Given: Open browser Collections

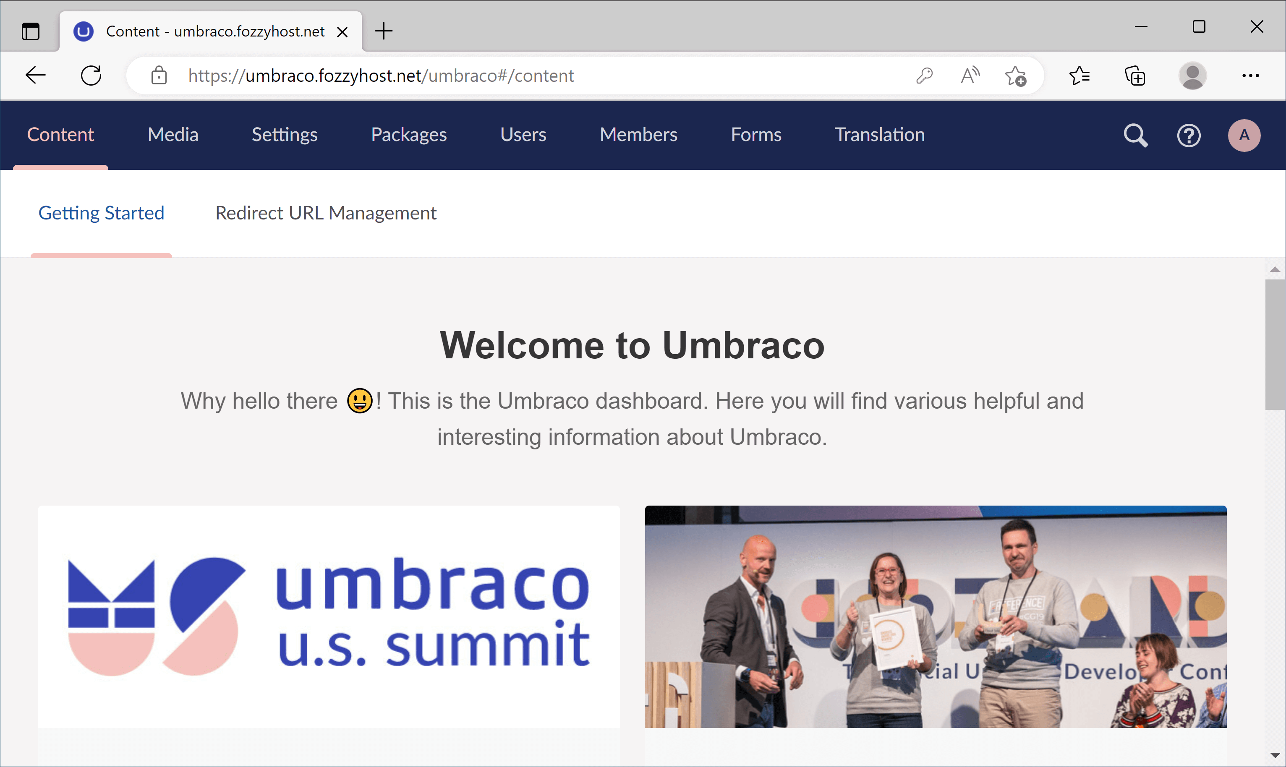Looking at the screenshot, I should point(1135,76).
